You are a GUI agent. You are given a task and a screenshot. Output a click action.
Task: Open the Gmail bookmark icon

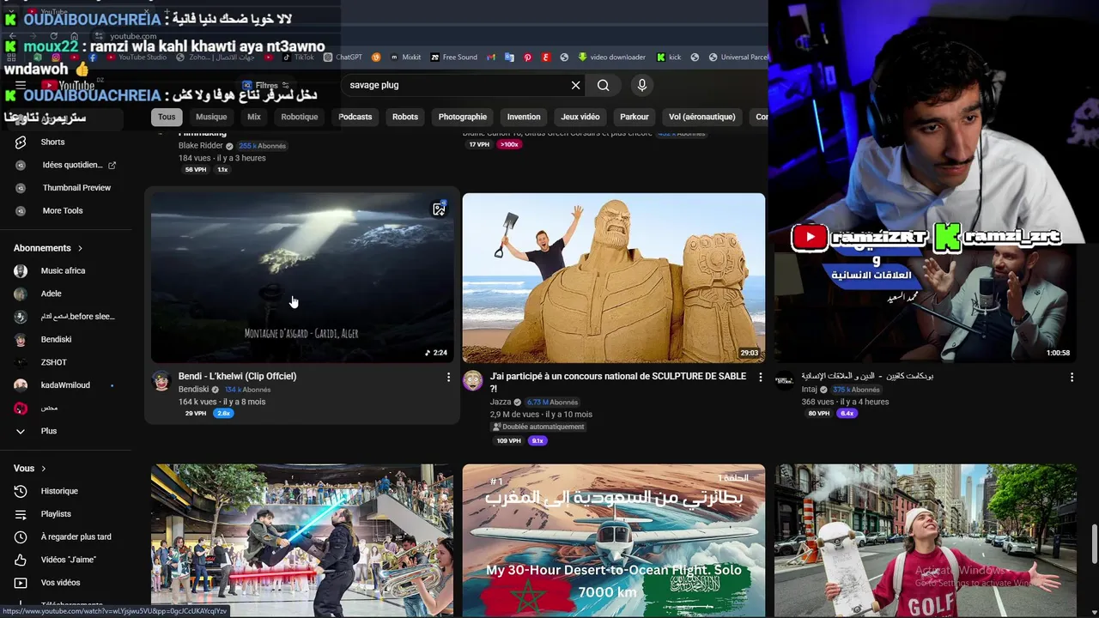[491, 58]
